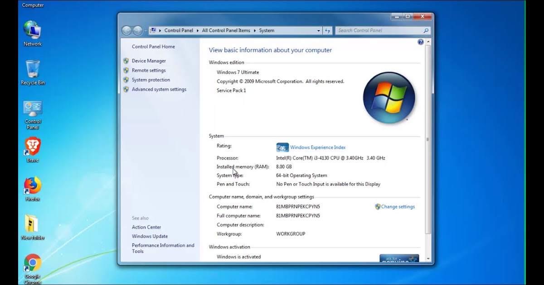Select the System breadcrumb
The image size is (544, 285).
click(x=267, y=30)
